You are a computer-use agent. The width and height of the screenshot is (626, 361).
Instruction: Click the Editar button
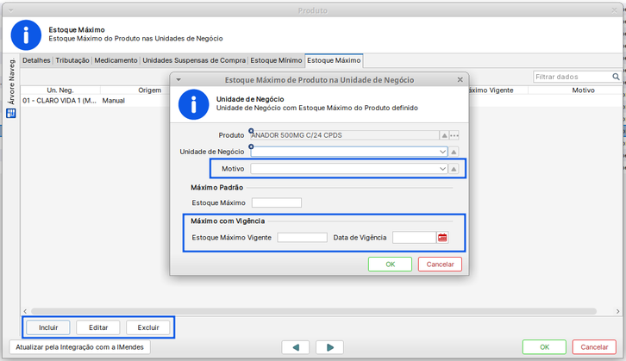pyautogui.click(x=98, y=327)
